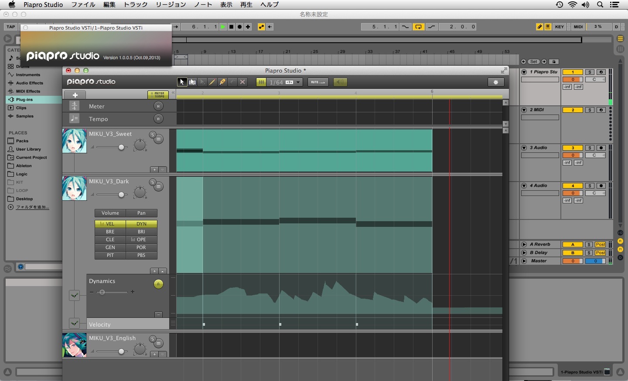This screenshot has height=381, width=628.
Task: Adjust MIKU_V3_Dark volume slider
Action: tap(112, 195)
